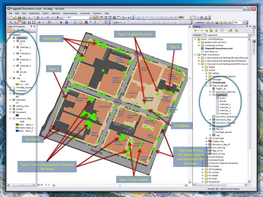Open the map scale dropdown
This screenshot has height=197, width=263.
(x=90, y=17)
